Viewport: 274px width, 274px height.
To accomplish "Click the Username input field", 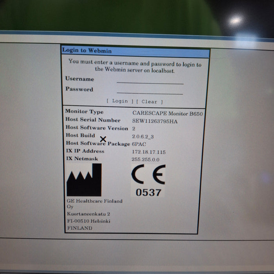I will [x=150, y=80].
